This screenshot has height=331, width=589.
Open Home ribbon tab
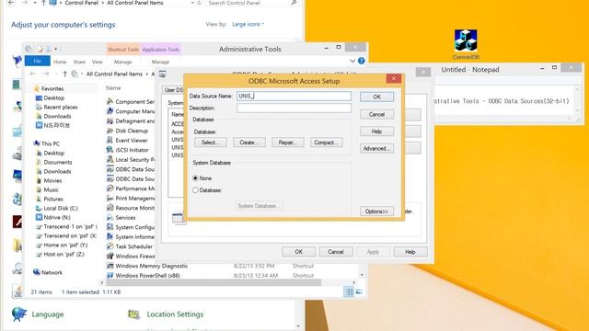pos(60,62)
